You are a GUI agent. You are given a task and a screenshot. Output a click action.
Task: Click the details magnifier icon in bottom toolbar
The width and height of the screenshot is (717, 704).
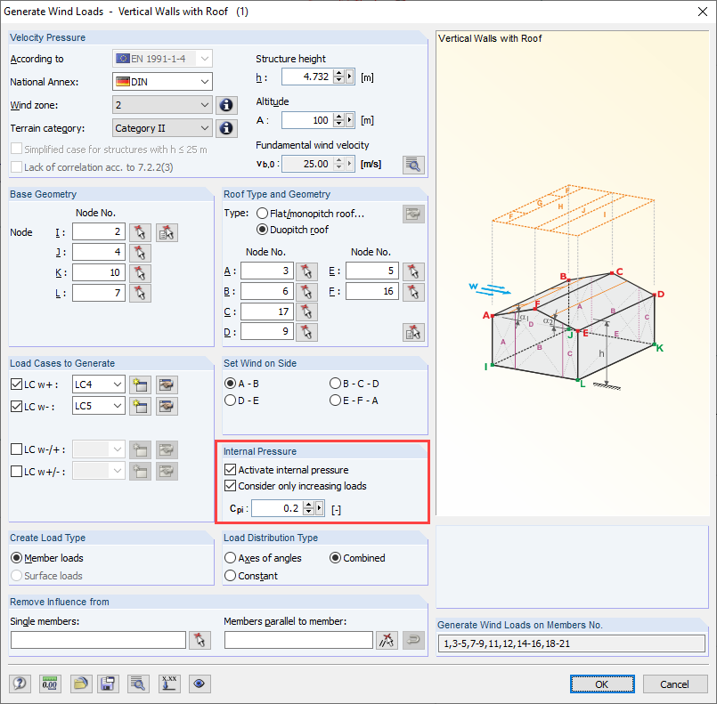[x=136, y=684]
